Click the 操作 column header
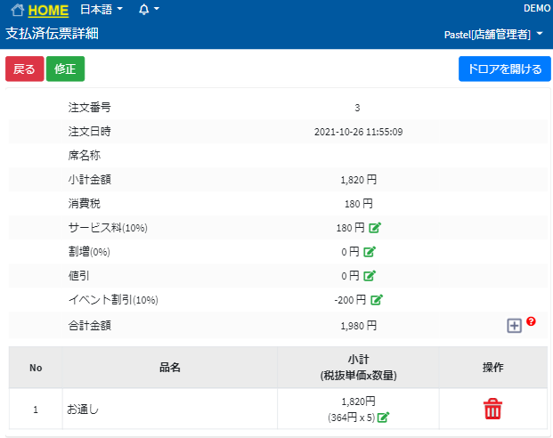 (492, 367)
